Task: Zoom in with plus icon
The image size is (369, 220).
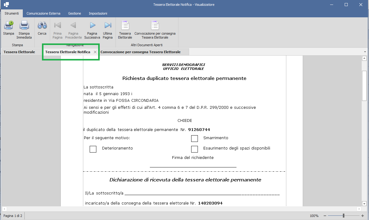Action: (x=363, y=216)
